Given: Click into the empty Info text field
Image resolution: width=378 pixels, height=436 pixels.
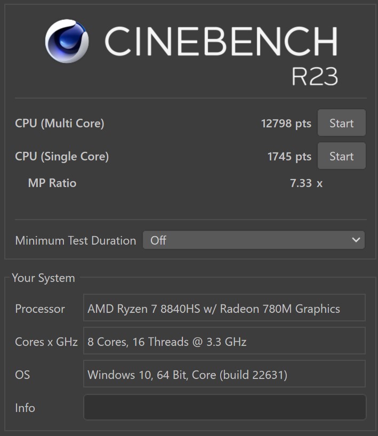Looking at the screenshot, I should [225, 407].
